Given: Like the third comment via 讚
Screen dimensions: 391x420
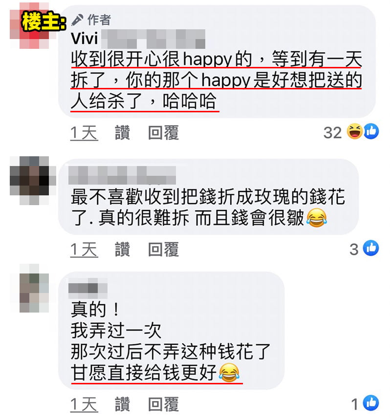Looking at the screenshot, I should pos(123,404).
